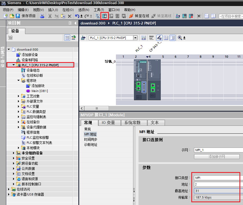Collapse the download-300 project node
Image resolution: width=243 pixels, height=205 pixels.
pos(9,50)
